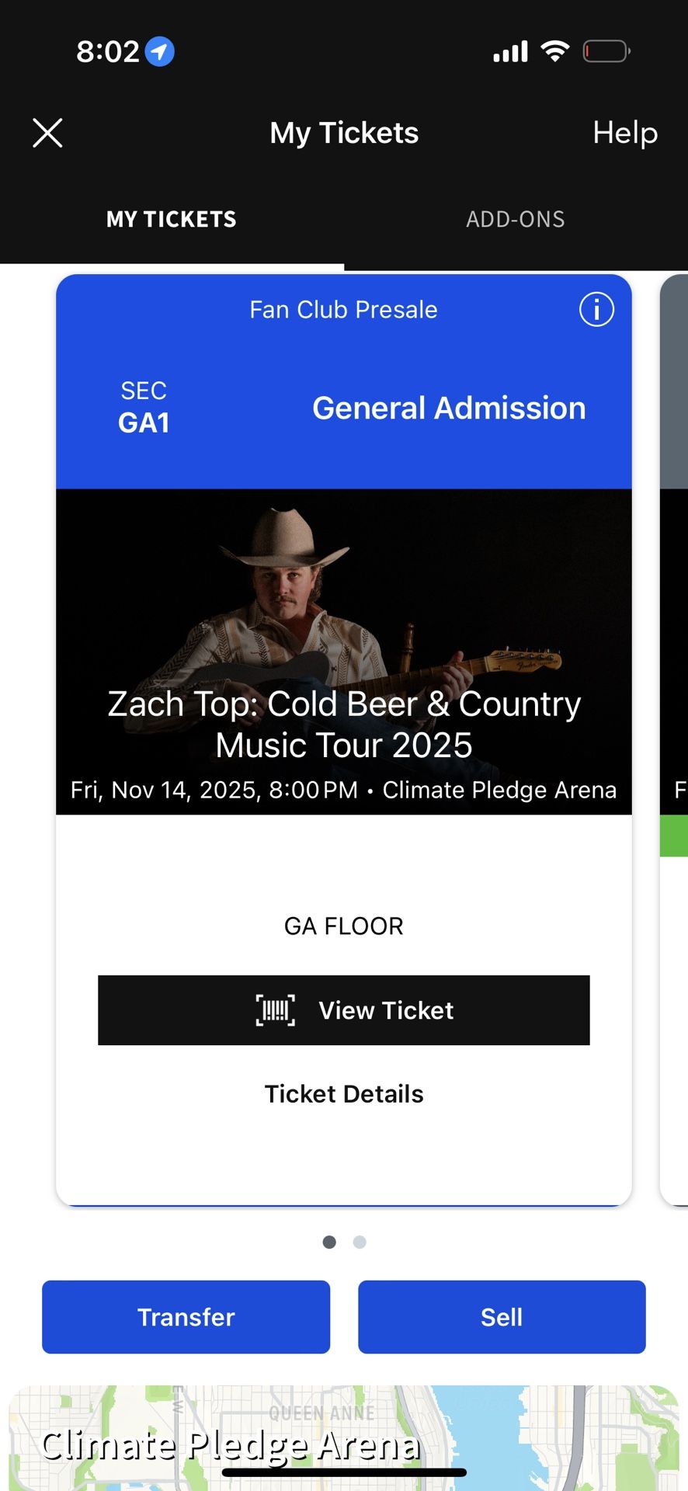Screen dimensions: 688x1491
Task: Tap the Sell button
Action: (502, 1316)
